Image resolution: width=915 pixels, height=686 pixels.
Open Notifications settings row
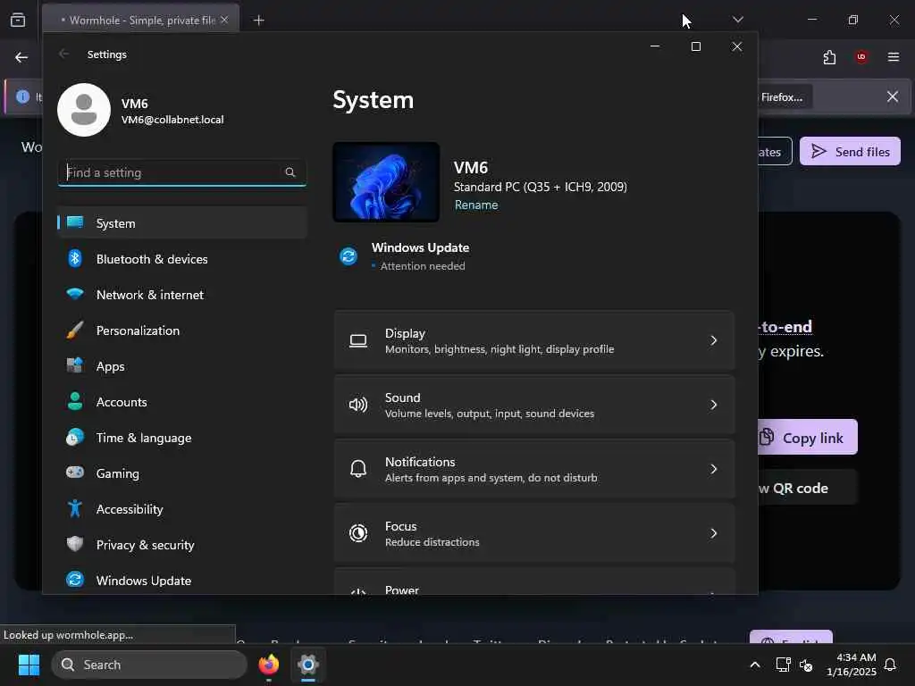click(x=534, y=469)
